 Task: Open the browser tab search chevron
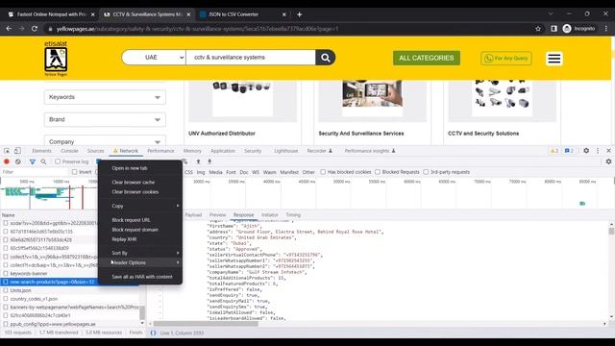551,13
